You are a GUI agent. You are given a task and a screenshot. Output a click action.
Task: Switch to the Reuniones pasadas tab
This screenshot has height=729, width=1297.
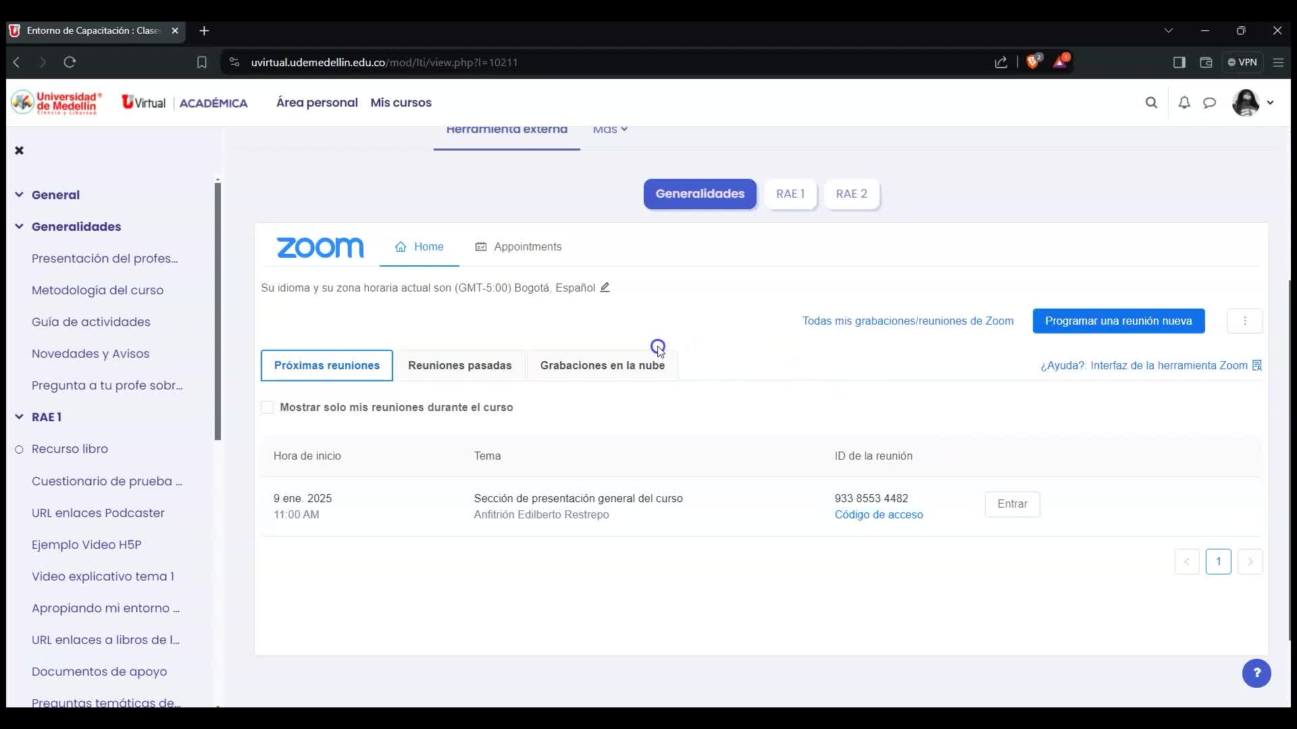(x=460, y=365)
